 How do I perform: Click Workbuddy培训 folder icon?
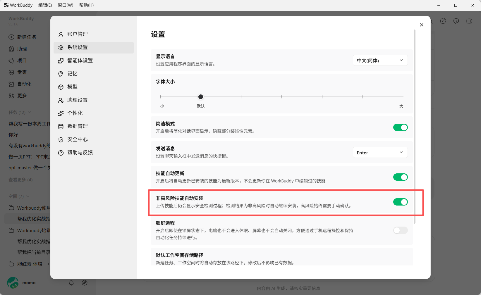pos(11,230)
